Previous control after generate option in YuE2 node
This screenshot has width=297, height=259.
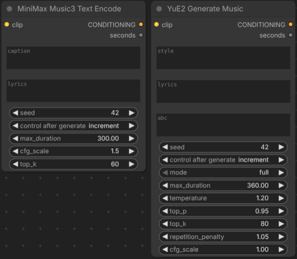(x=165, y=160)
